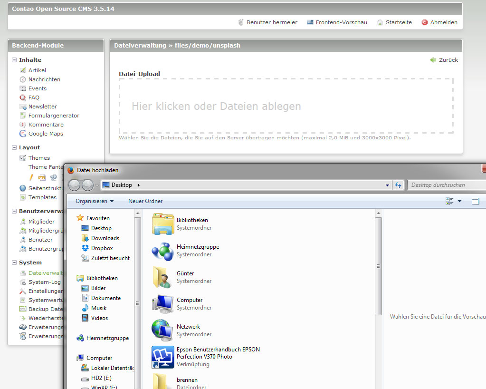Click the Artikel icon in Inhalte
The height and width of the screenshot is (389, 486).
tap(23, 70)
